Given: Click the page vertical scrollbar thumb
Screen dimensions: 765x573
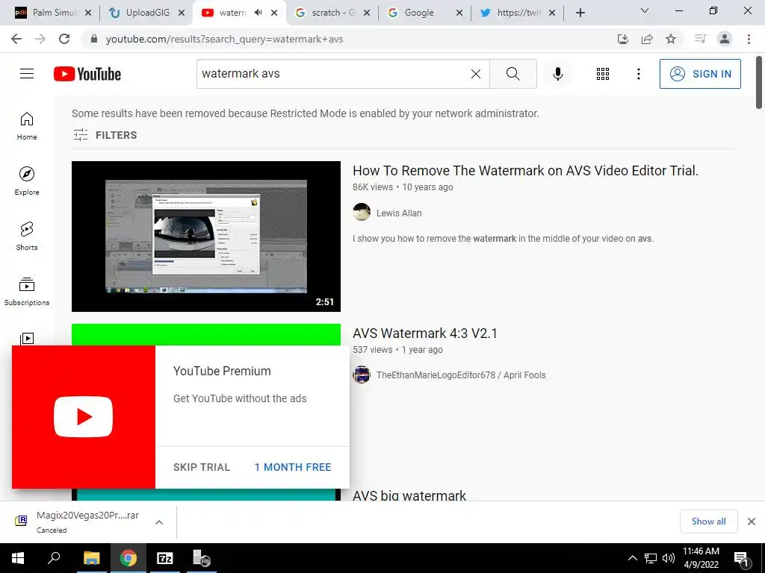Looking at the screenshot, I should (759, 83).
